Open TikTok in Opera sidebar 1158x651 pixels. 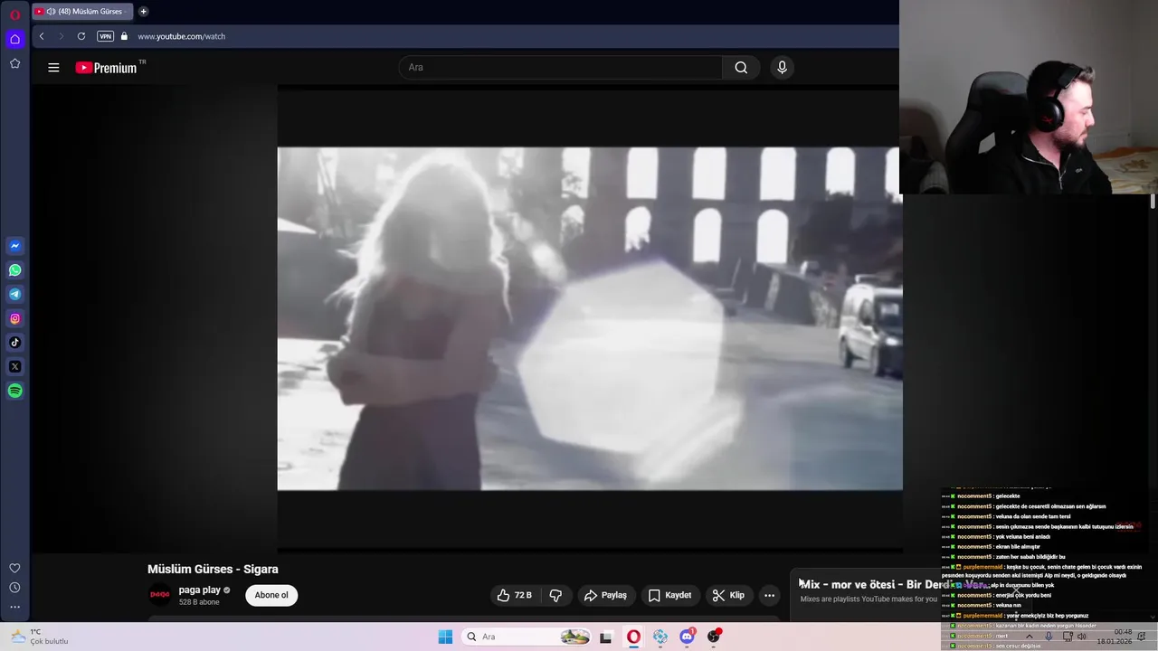pos(14,343)
